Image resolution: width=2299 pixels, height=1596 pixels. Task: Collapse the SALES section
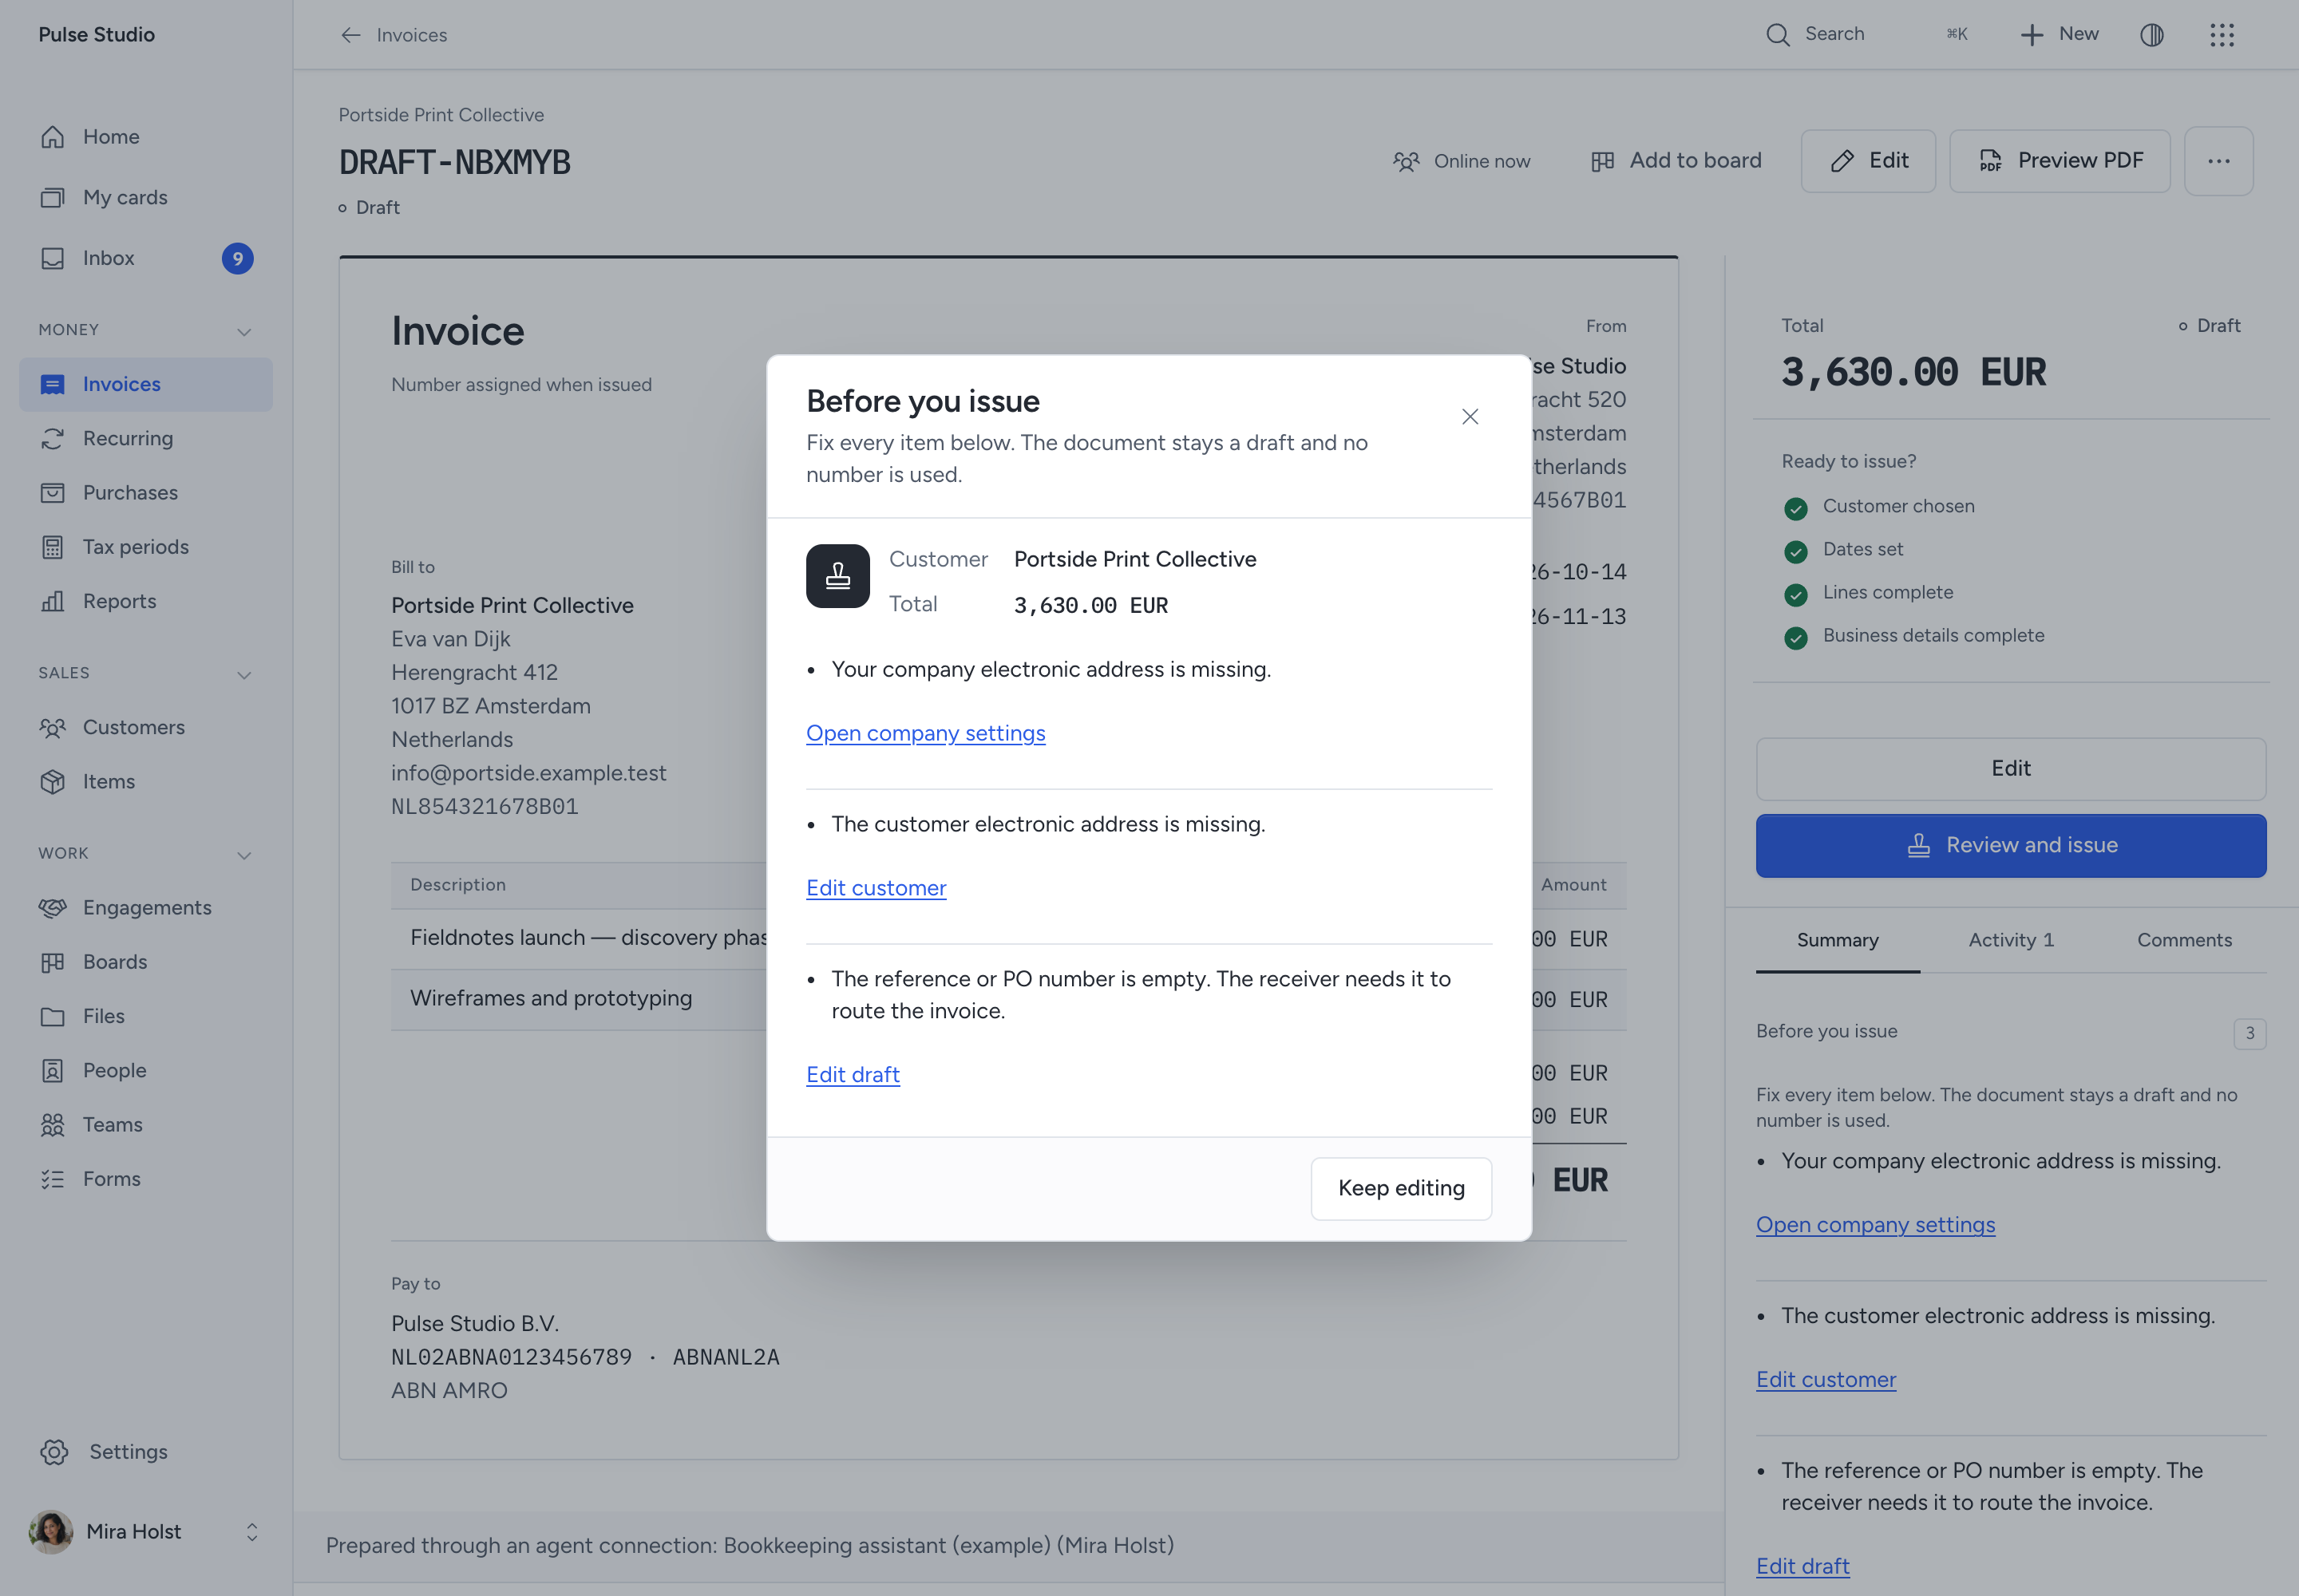[x=244, y=675]
